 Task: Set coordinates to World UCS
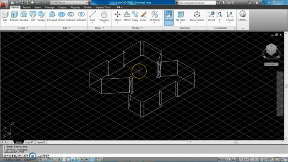pyautogui.click(x=211, y=16)
